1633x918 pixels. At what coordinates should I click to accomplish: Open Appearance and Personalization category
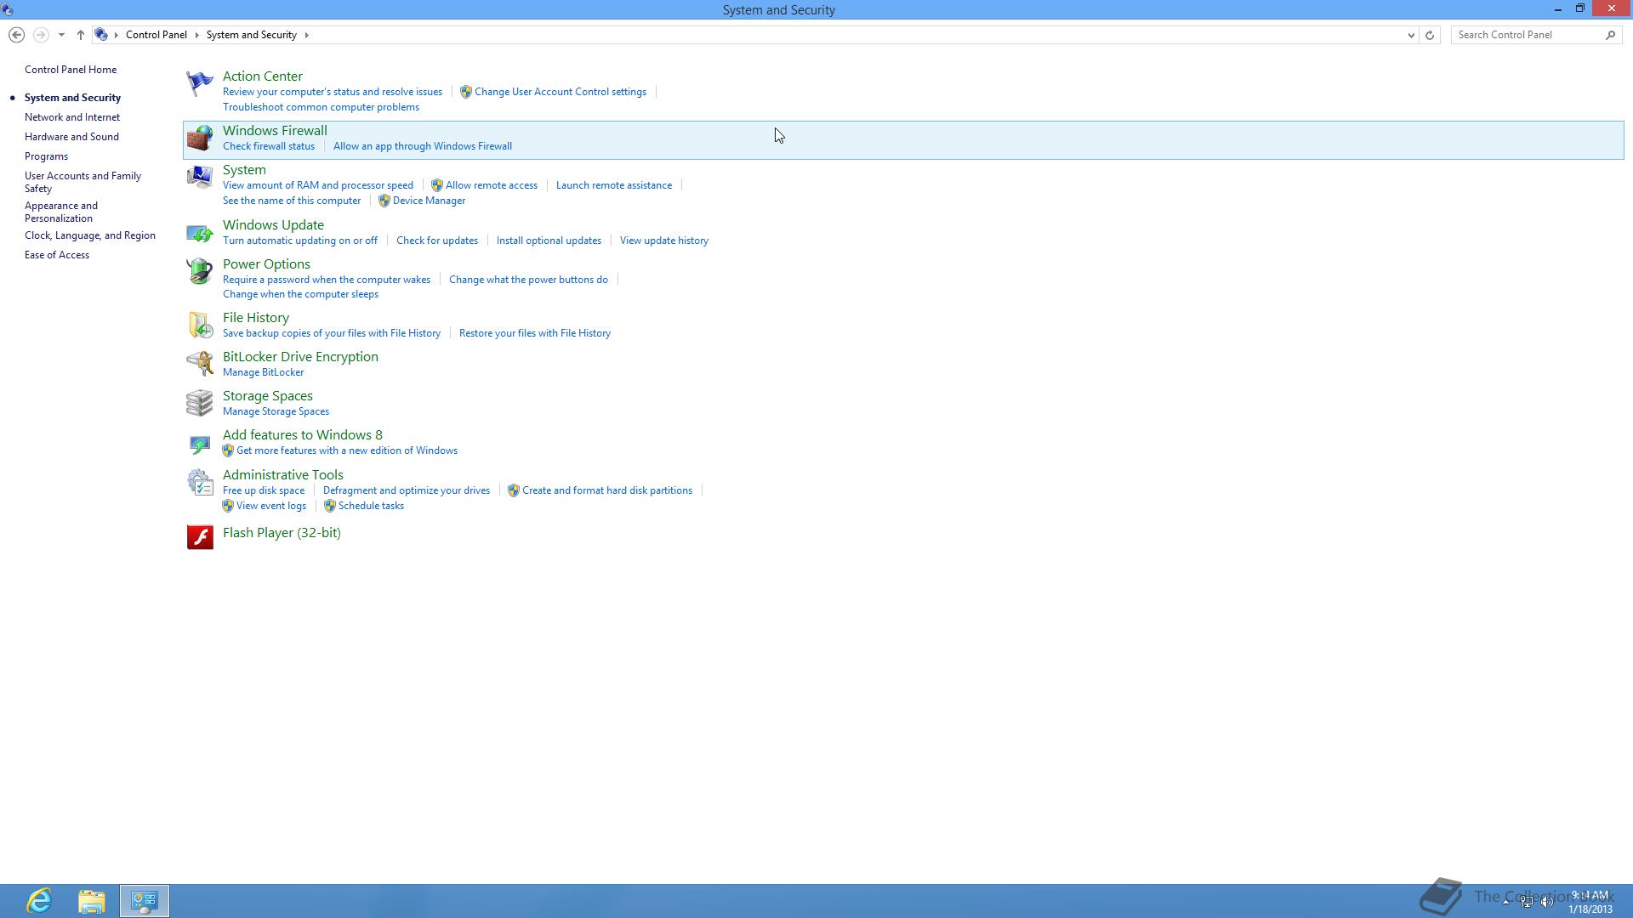pos(61,212)
